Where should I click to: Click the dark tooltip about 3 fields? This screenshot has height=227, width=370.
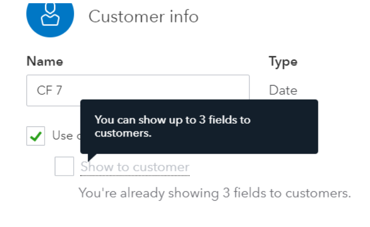(x=199, y=126)
